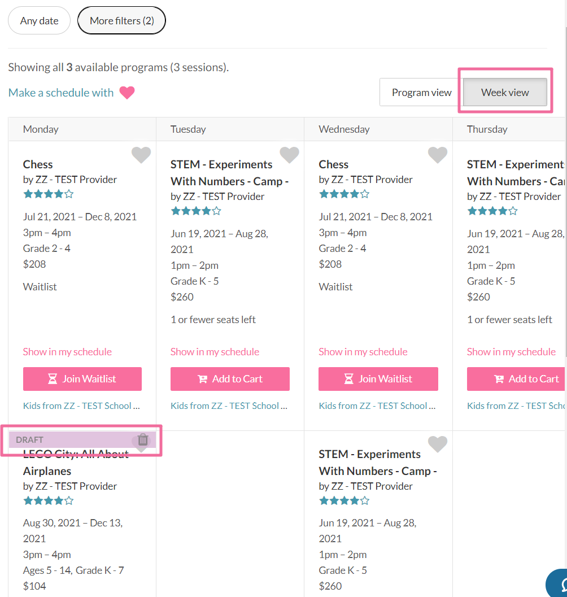Show Tuesday STEM in my schedule
Screen dimensions: 567x597
215,352
